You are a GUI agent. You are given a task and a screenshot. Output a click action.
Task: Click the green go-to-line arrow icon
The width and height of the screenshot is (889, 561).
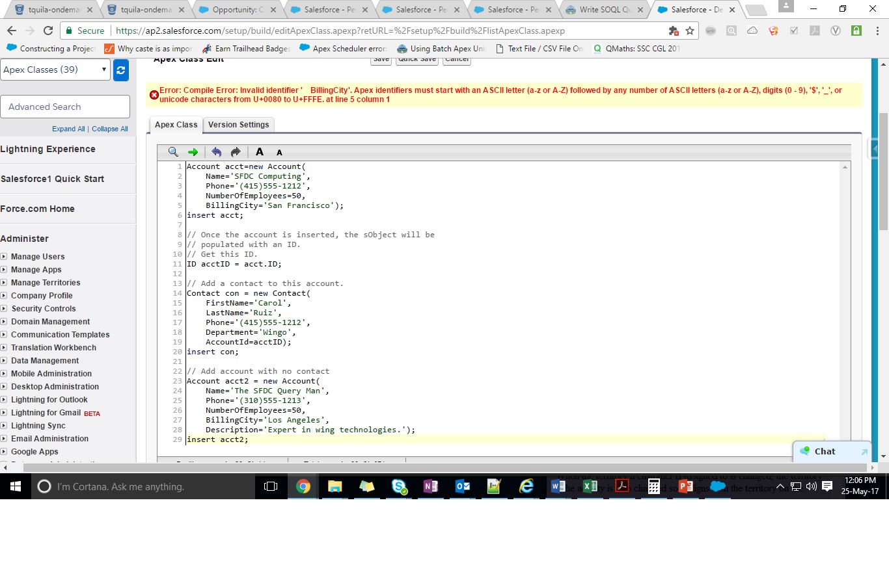coord(193,152)
